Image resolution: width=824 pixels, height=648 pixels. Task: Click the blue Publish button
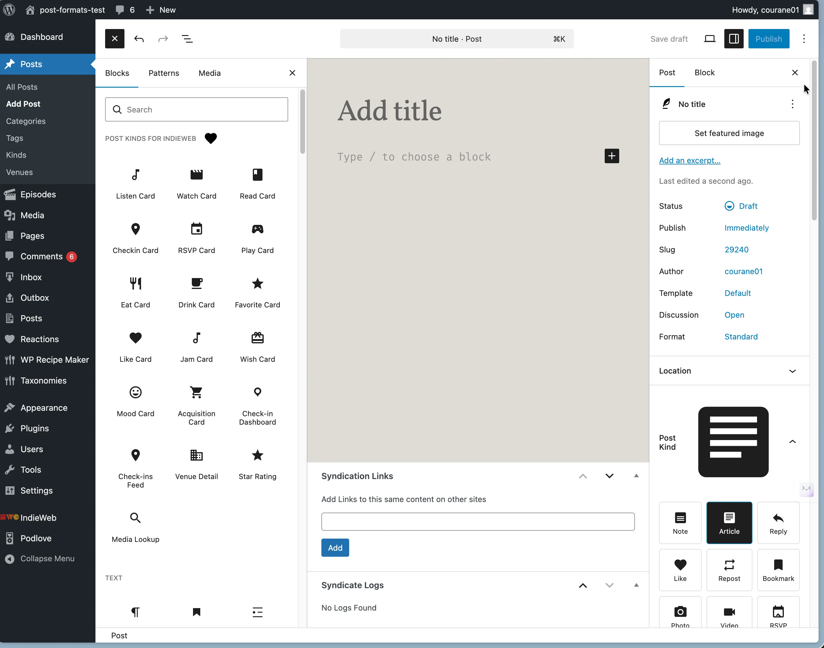pos(768,39)
